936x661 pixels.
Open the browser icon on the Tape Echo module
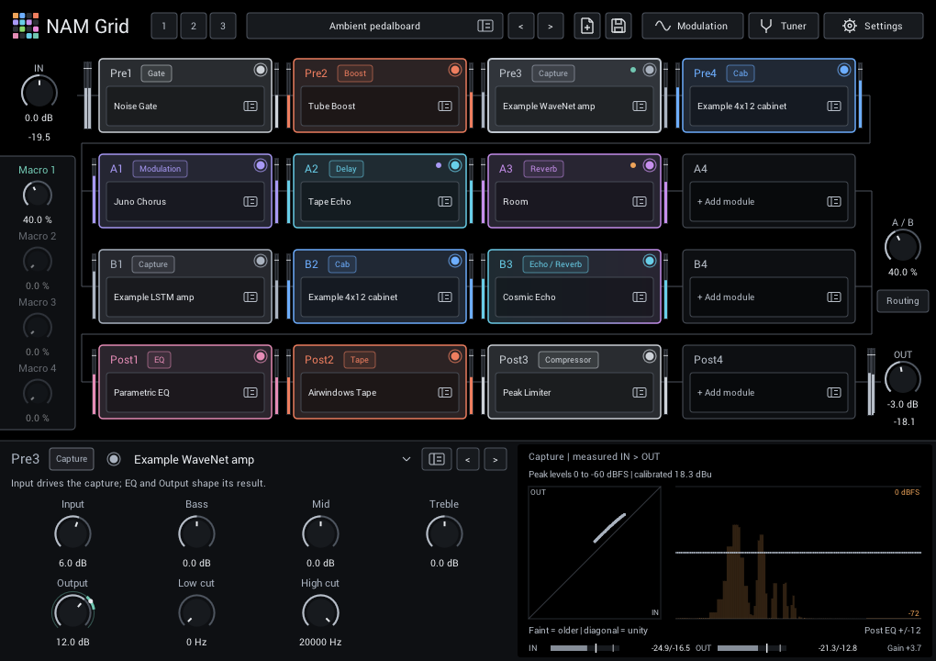pos(445,201)
